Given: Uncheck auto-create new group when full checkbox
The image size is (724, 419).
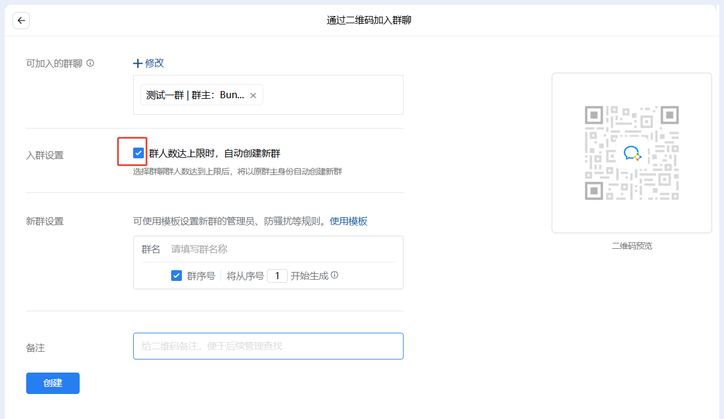Looking at the screenshot, I should point(138,153).
